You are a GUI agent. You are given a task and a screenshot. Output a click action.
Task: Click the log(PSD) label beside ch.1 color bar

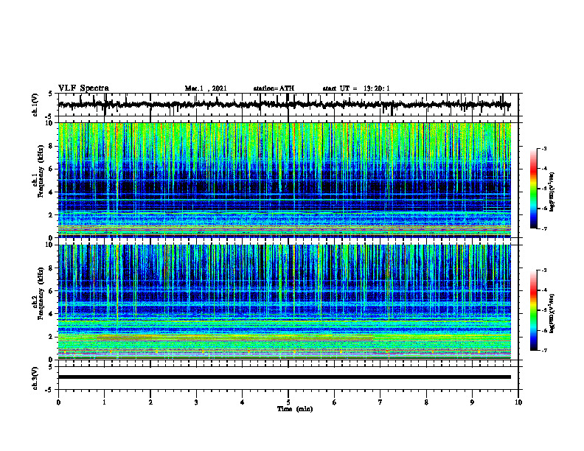tap(552, 192)
